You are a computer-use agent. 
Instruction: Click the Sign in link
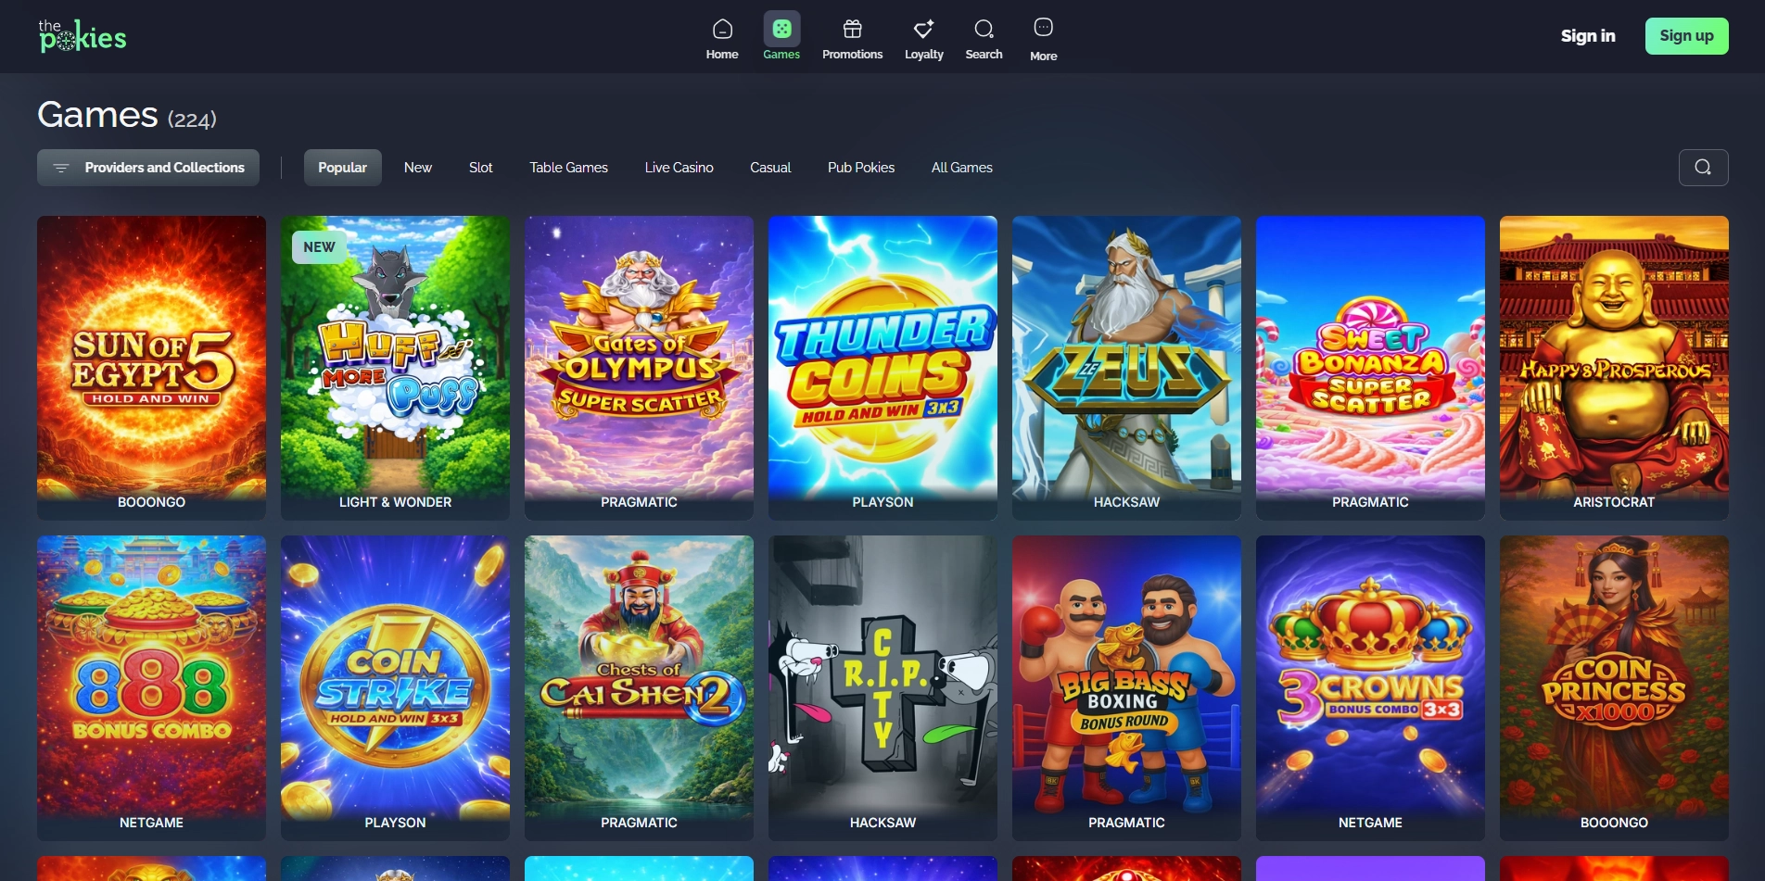pos(1587,35)
